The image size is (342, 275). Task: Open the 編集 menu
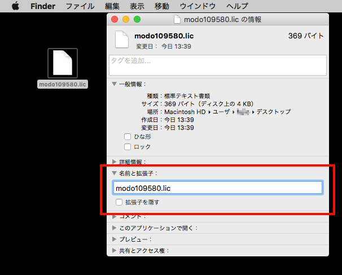pos(112,6)
